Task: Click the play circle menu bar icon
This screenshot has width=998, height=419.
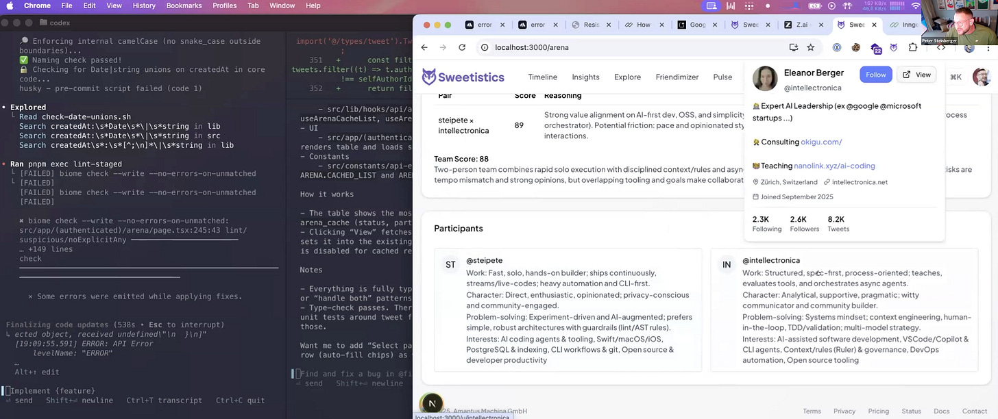Action: click(x=832, y=5)
